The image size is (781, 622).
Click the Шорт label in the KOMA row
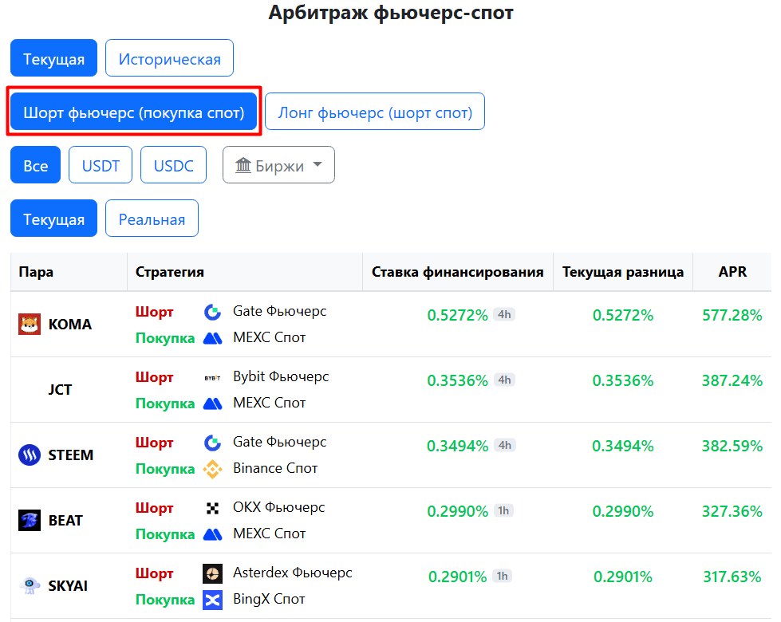pyautogui.click(x=155, y=312)
